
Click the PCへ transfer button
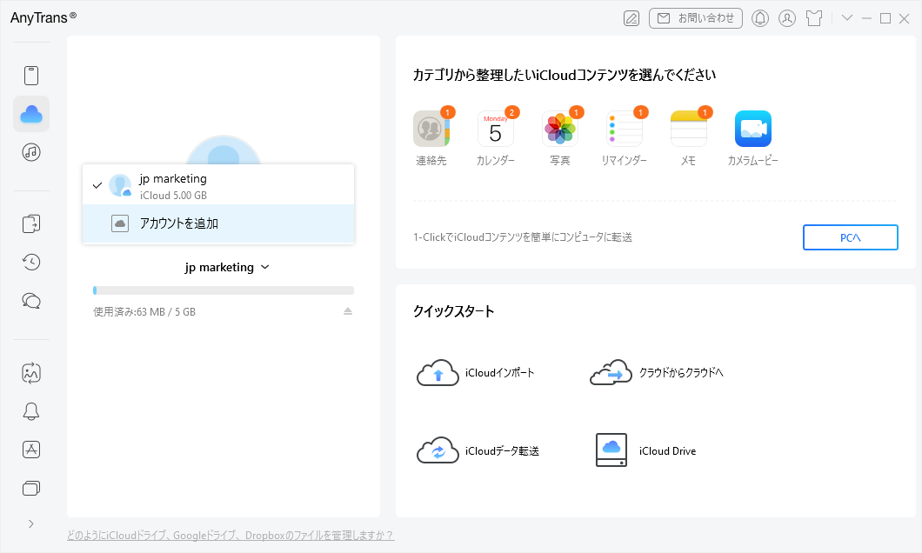click(x=850, y=237)
